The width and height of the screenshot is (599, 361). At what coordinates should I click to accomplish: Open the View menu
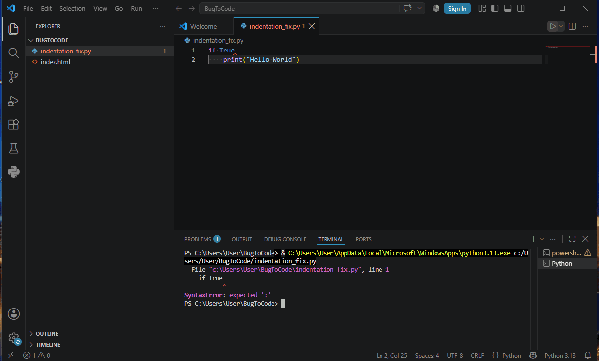coord(100,8)
